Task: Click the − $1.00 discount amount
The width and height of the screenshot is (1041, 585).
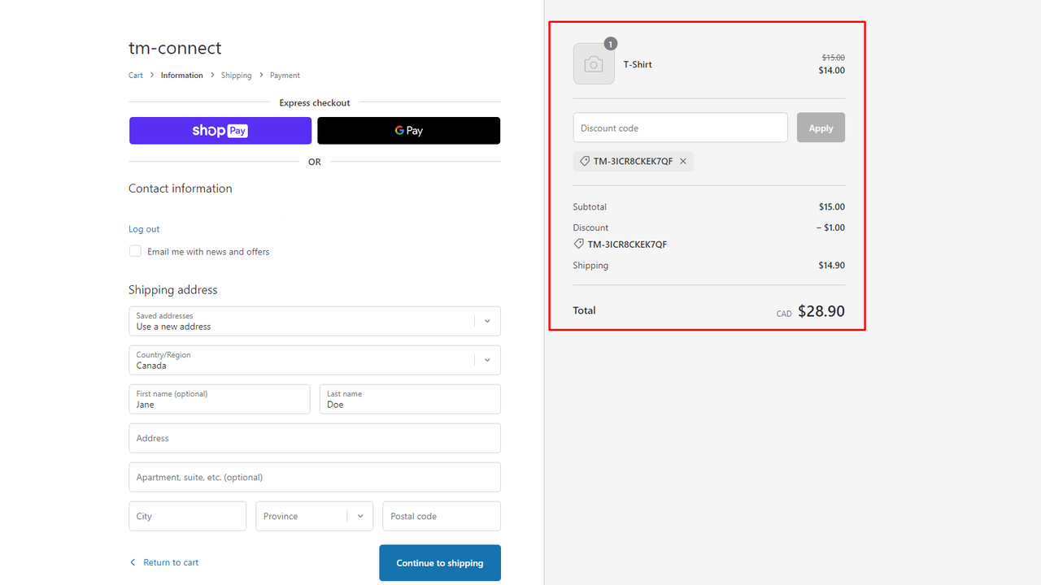Action: tap(830, 227)
